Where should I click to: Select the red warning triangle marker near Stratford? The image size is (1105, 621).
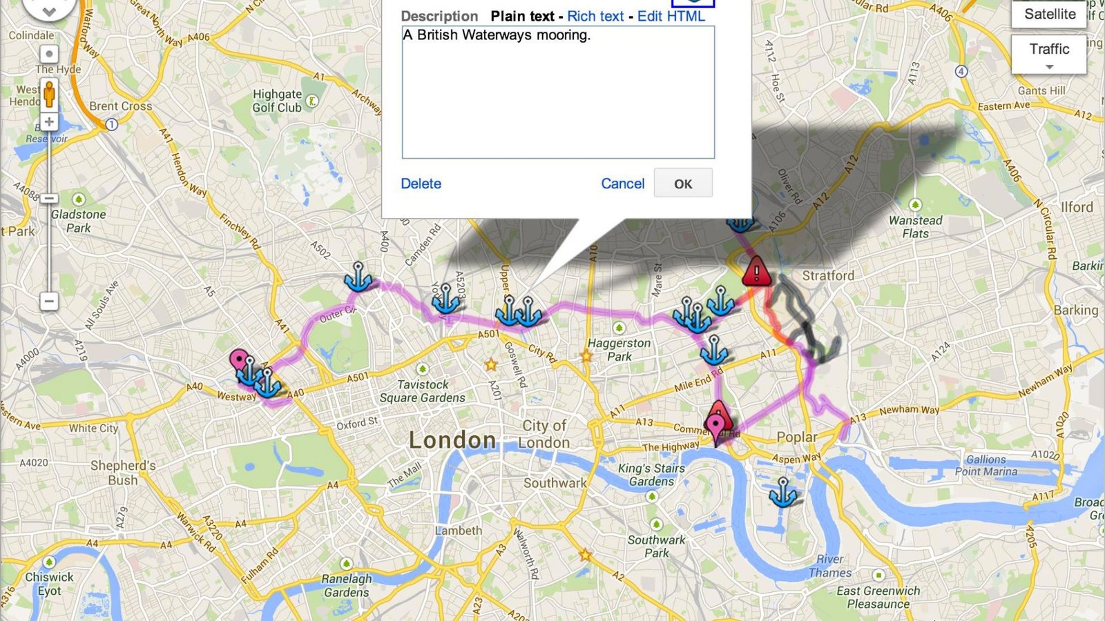pyautogui.click(x=757, y=271)
